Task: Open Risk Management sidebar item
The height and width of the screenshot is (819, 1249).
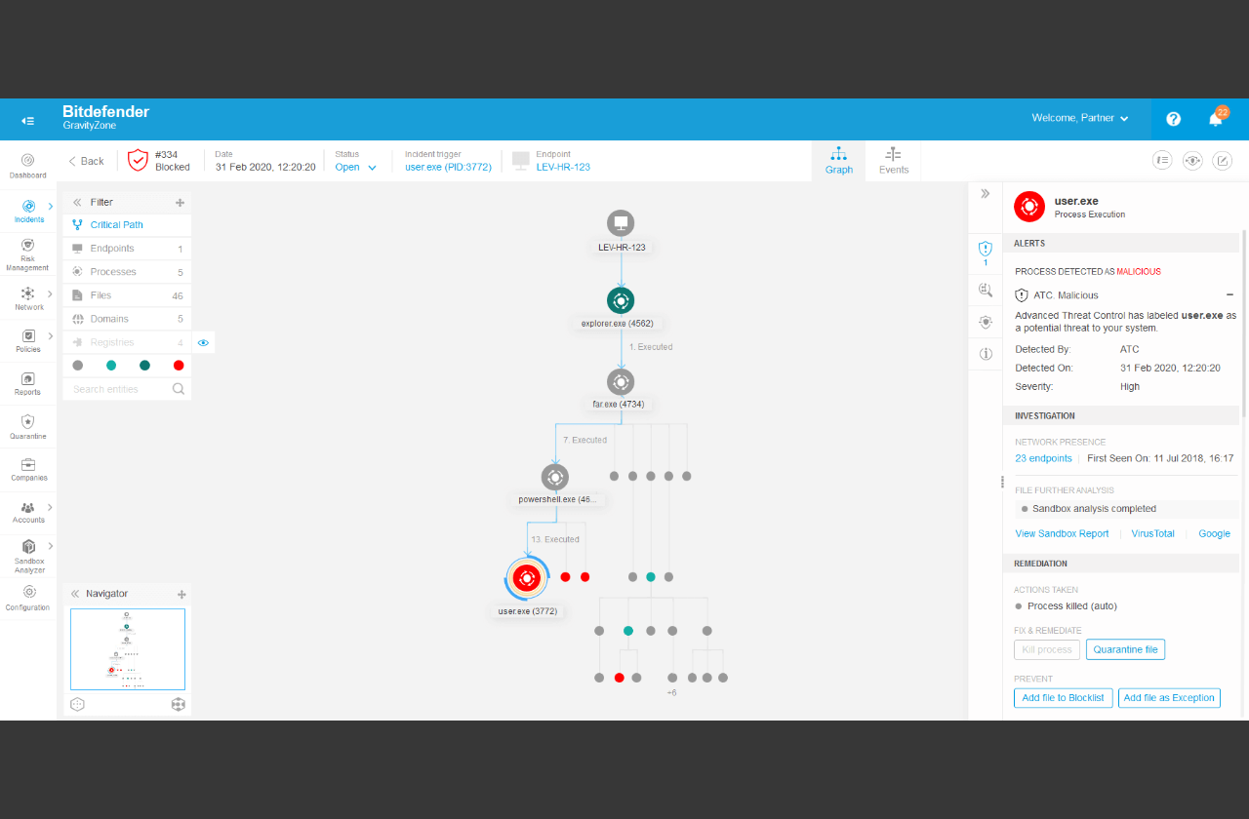Action: click(x=27, y=253)
